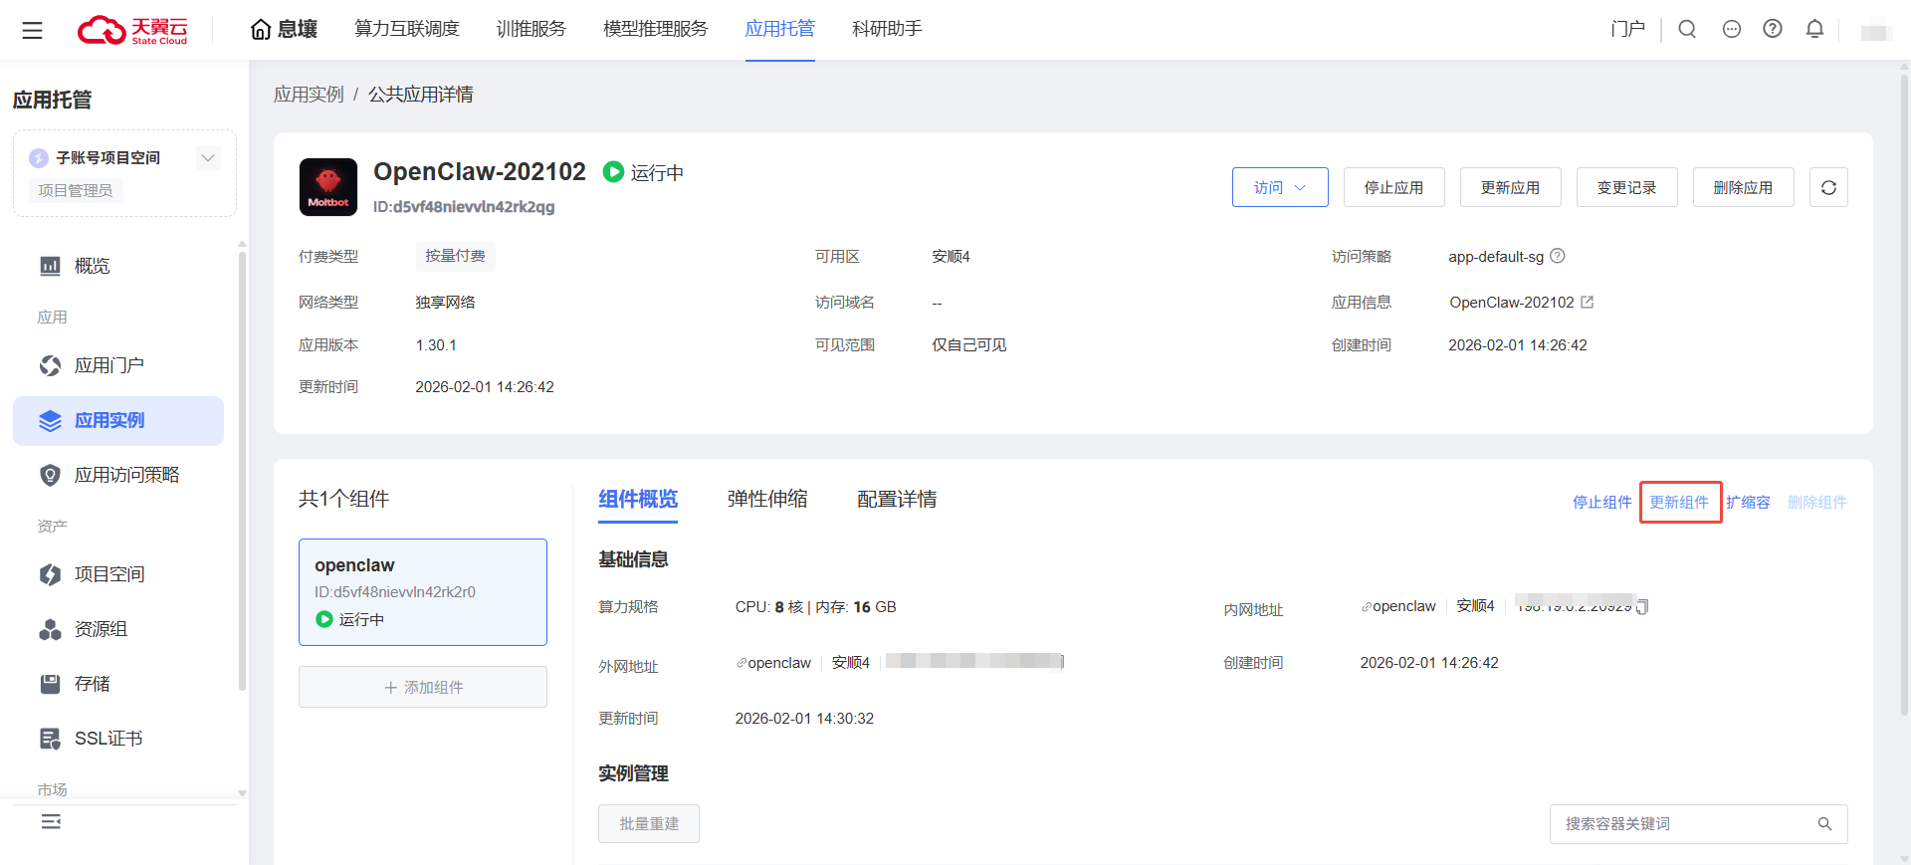The image size is (1911, 865).
Task: Expand the 访问 dropdown button
Action: (1279, 187)
